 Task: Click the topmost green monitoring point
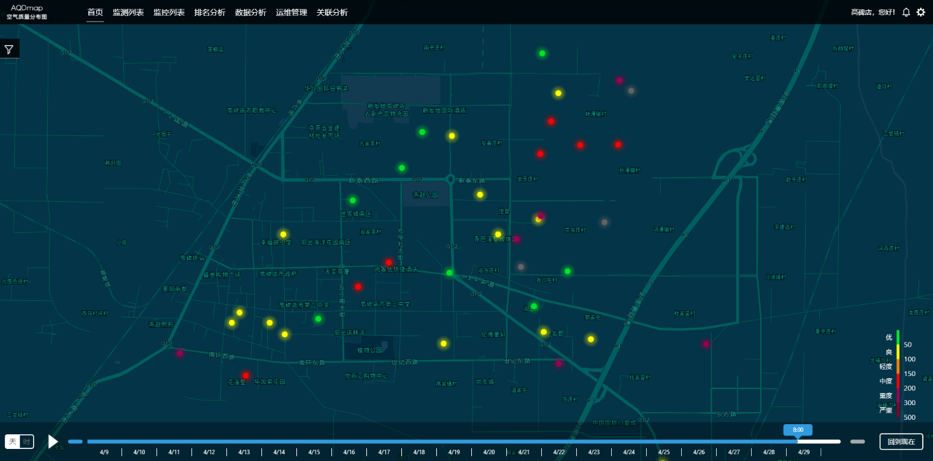(x=543, y=53)
